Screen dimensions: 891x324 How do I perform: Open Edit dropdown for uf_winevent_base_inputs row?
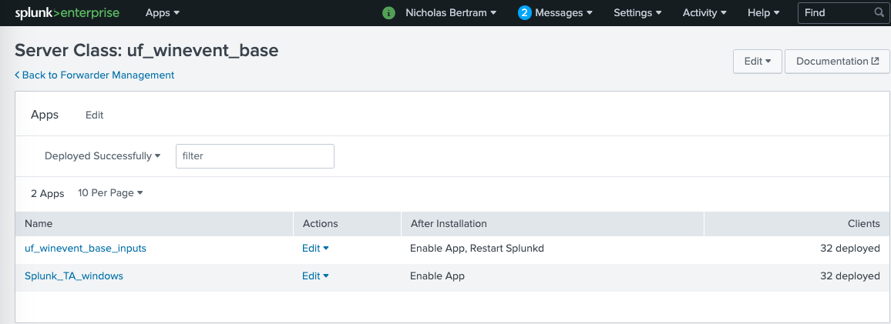pyautogui.click(x=315, y=249)
